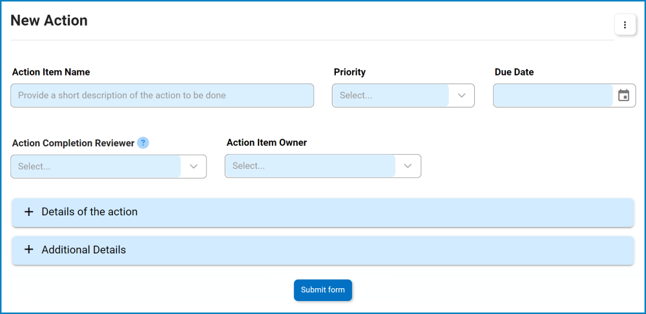Screen dimensions: 646x314
Task: Click the "Action Item Name" field label
Action: pos(51,72)
